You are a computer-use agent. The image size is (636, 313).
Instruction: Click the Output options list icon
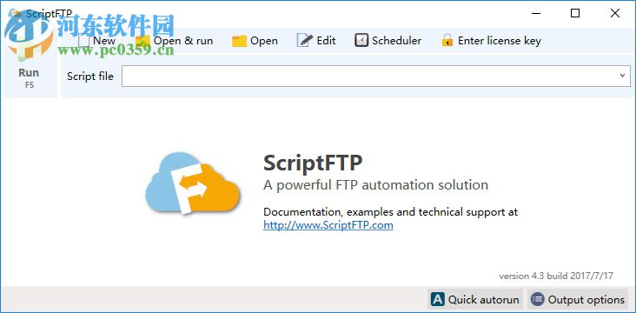[538, 300]
